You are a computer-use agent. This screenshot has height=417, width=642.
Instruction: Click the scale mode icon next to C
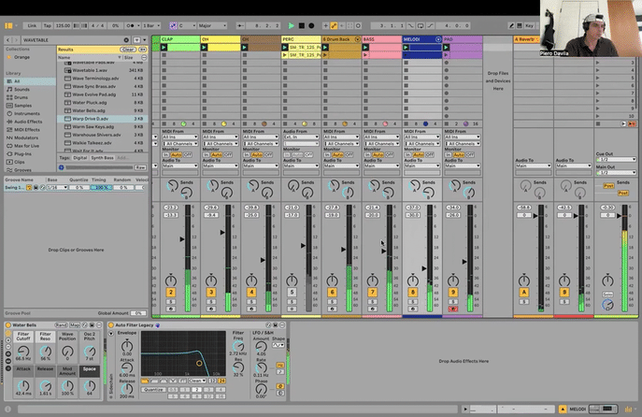tap(173, 25)
